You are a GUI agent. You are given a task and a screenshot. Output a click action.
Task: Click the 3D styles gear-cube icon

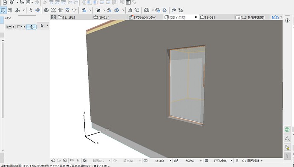[x=98, y=10]
